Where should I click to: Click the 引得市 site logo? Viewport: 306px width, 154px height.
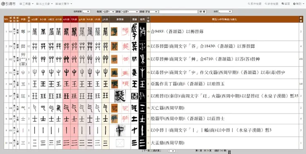8,4
